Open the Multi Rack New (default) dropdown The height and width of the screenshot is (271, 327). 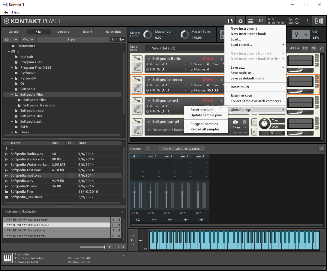tap(184, 48)
